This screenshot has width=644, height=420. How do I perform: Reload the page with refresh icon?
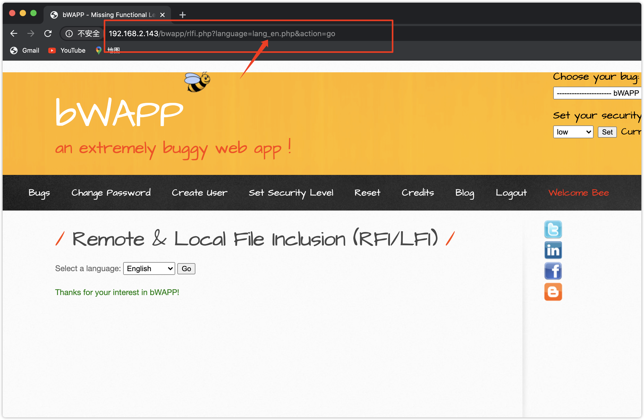pos(48,33)
